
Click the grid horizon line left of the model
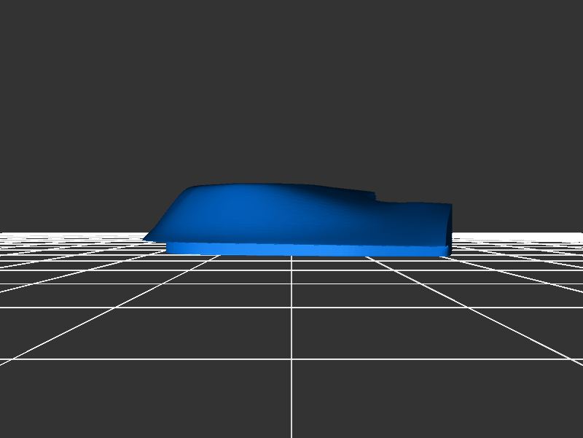click(73, 233)
